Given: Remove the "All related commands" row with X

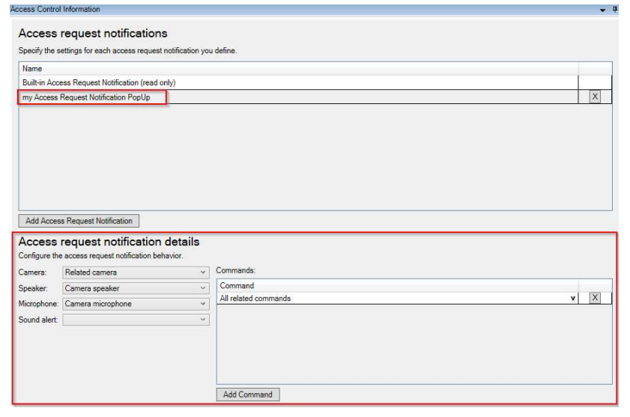Looking at the screenshot, I should tap(596, 298).
